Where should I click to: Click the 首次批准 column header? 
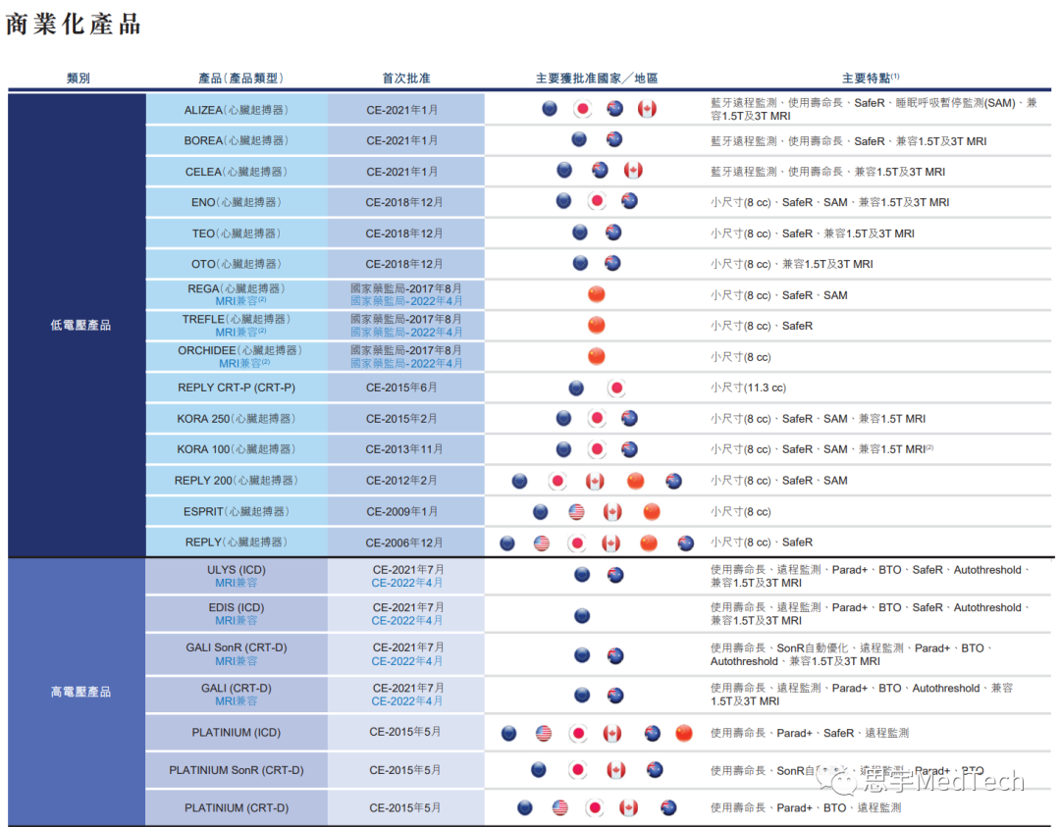(405, 78)
